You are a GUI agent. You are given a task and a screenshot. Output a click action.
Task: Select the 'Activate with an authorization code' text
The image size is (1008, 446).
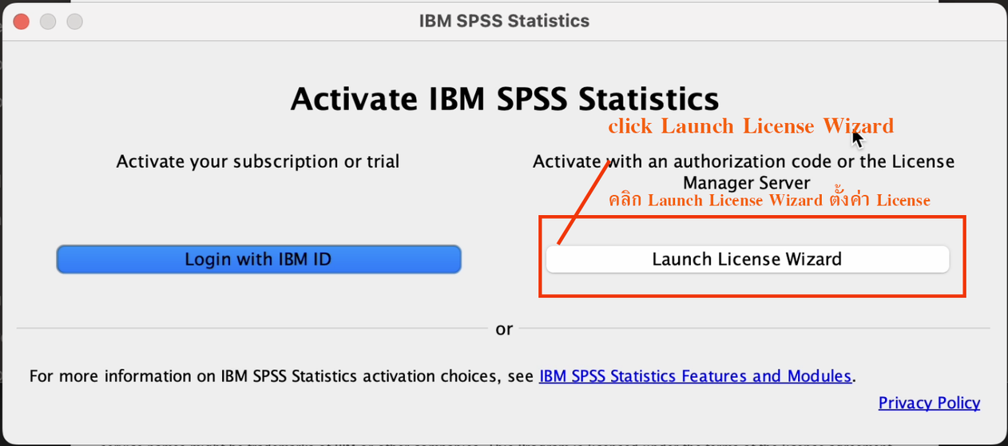[x=744, y=172]
